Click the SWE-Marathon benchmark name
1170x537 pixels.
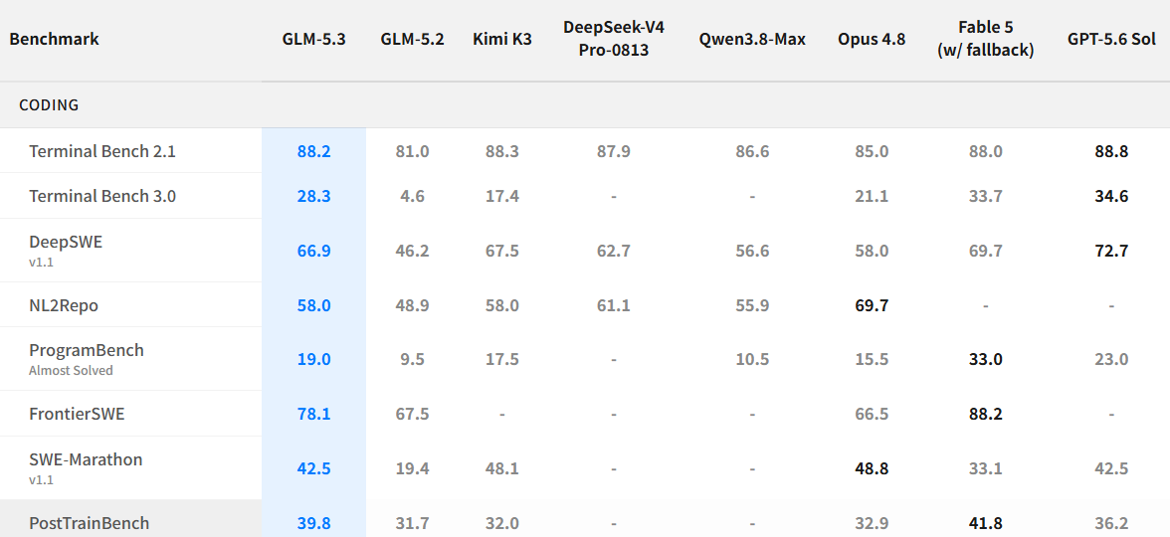click(86, 459)
